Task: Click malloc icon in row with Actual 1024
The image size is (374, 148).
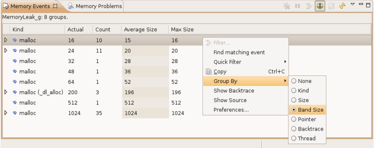Action: click(x=15, y=113)
